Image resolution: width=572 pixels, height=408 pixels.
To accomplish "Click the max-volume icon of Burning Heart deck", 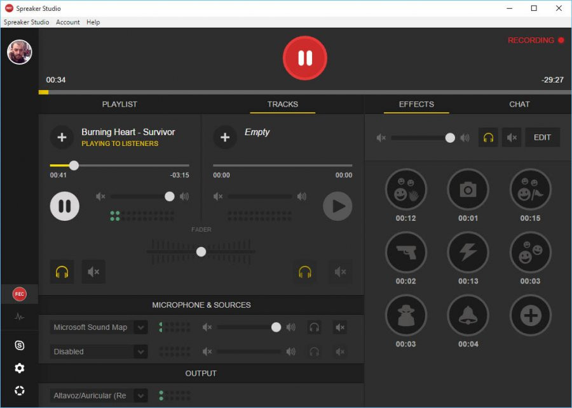I will 184,197.
